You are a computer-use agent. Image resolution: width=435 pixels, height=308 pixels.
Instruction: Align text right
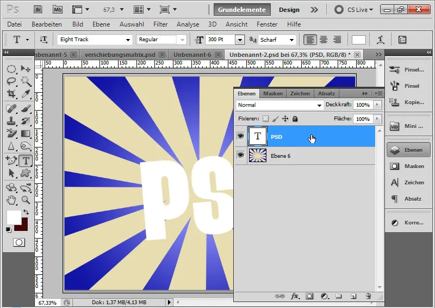coord(337,40)
